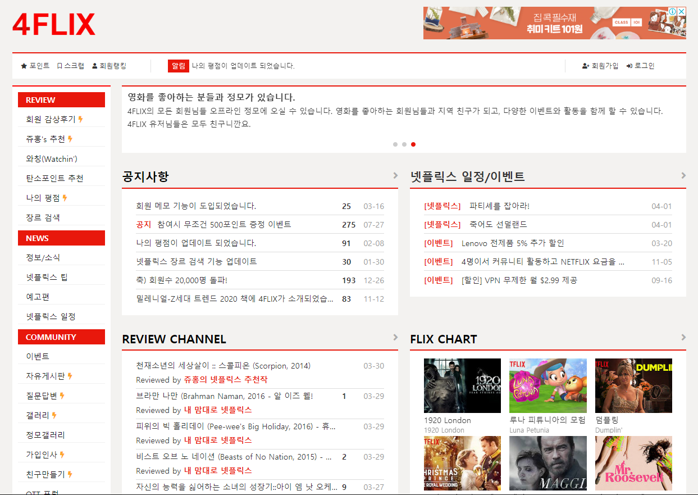Open notice 밀레니얼-Z세대 트렌드 2020
Image resolution: width=698 pixels, height=495 pixels.
click(x=235, y=299)
